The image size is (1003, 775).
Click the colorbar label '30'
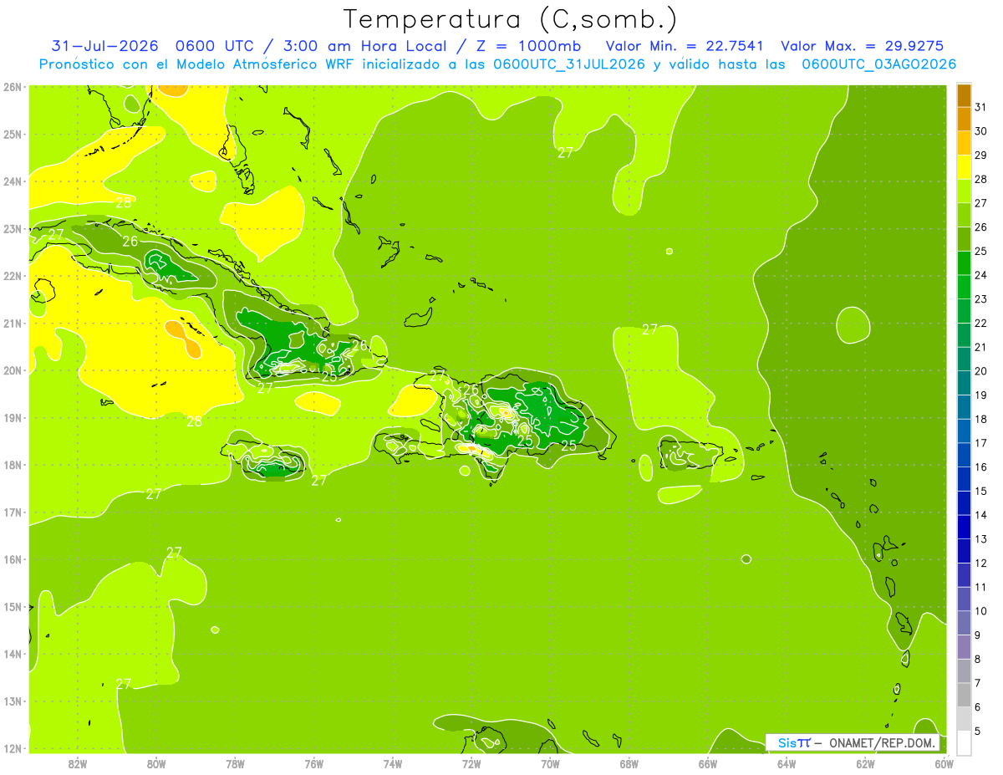981,131
